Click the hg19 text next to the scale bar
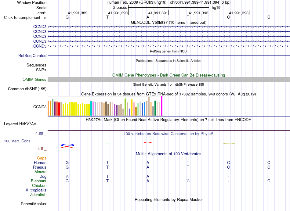This screenshot has width=290, height=211. click(x=216, y=8)
